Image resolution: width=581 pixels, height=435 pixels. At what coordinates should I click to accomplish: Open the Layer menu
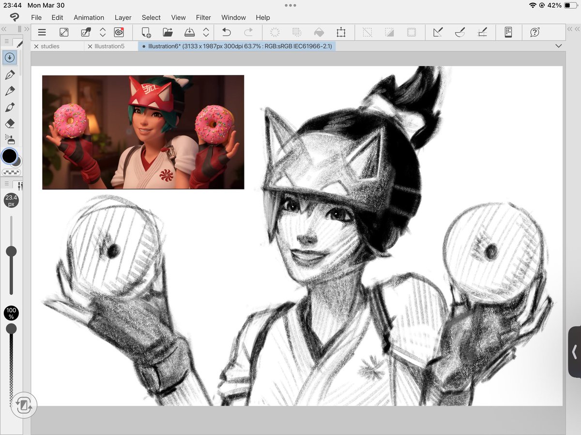123,17
